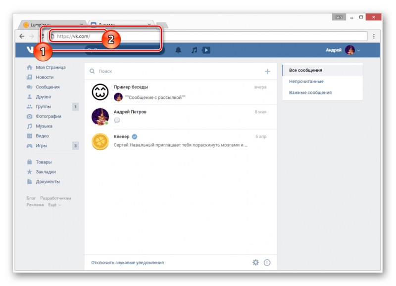Click the document icon beside Документы

coord(30,182)
